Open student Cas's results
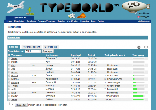This screenshot has height=110, width=156. (x=13, y=65)
